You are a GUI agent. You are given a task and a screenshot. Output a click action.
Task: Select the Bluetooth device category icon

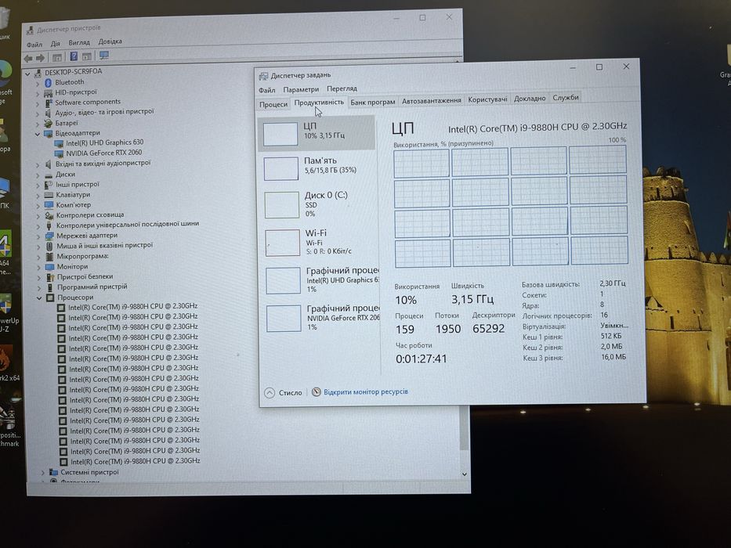pos(48,82)
